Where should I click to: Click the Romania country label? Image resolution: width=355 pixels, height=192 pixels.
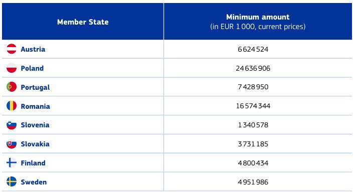click(x=35, y=106)
